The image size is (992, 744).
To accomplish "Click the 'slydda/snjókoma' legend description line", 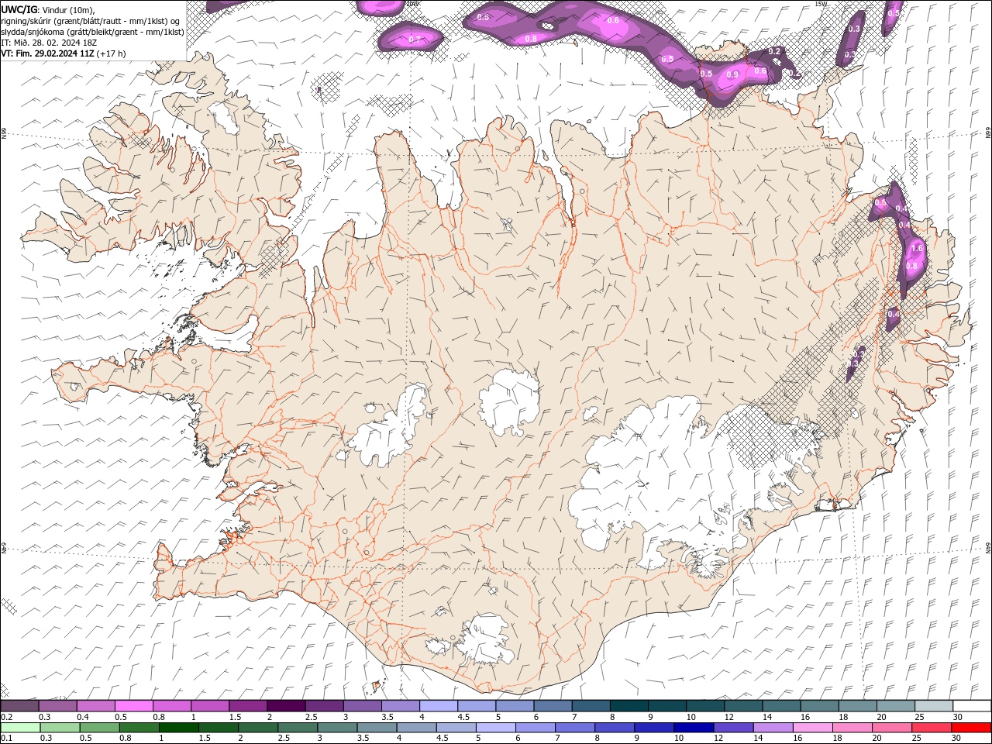I will point(93,32).
